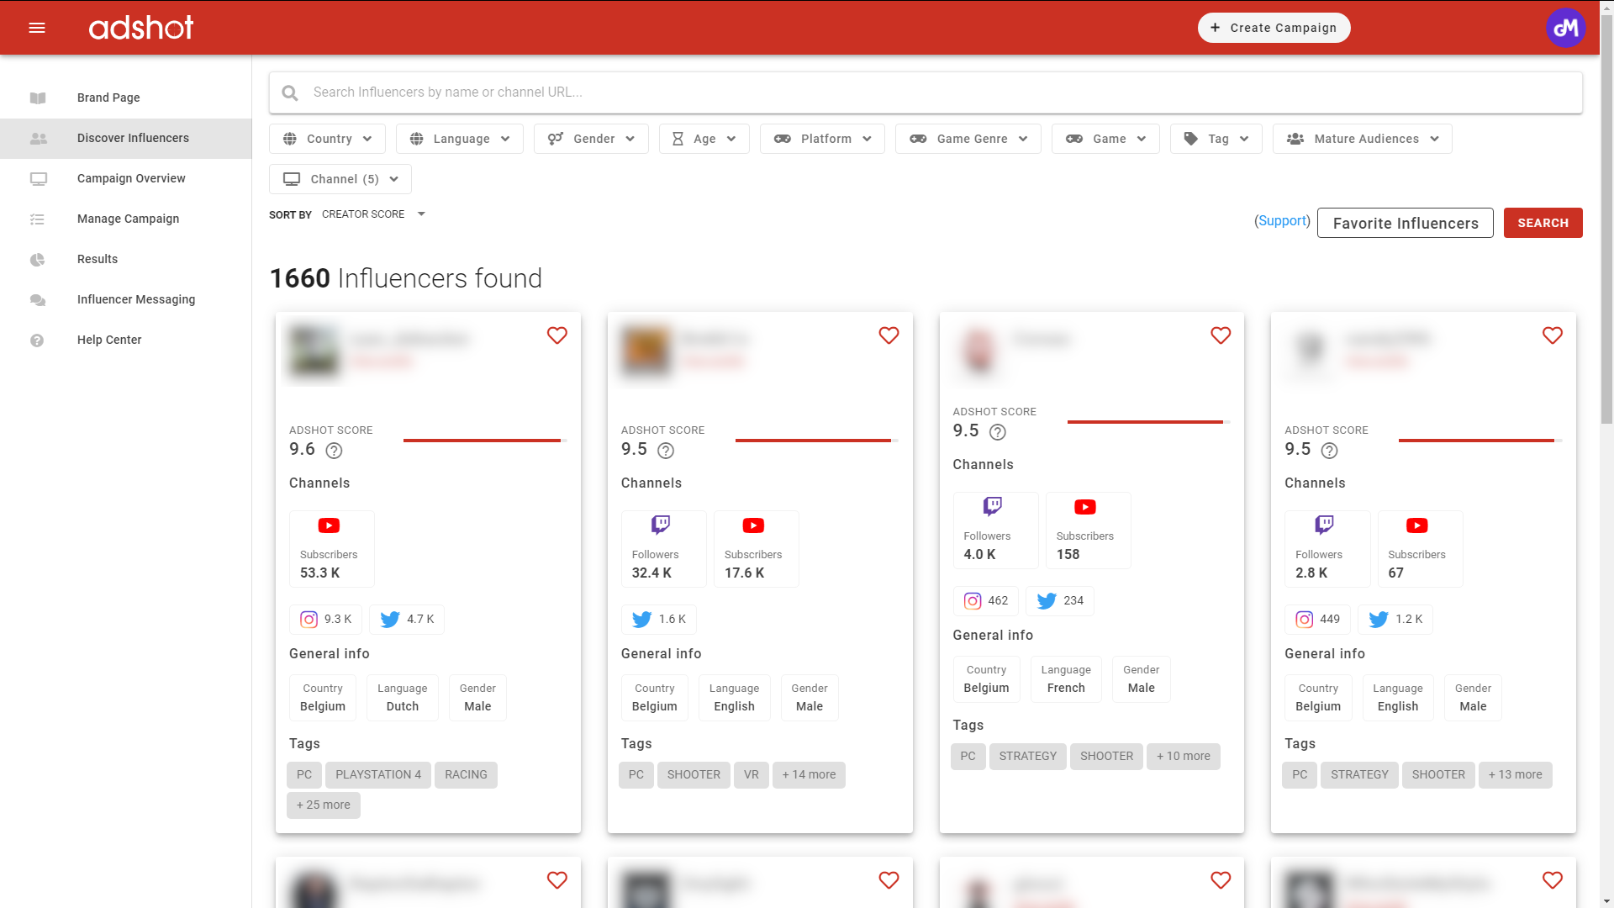The height and width of the screenshot is (908, 1614).
Task: Expand the Game Genre filter dropdown
Action: click(x=968, y=139)
